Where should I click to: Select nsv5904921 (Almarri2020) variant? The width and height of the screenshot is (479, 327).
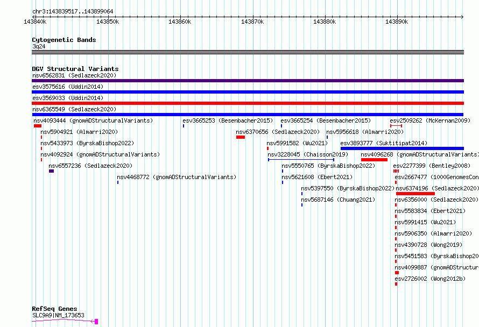point(79,132)
